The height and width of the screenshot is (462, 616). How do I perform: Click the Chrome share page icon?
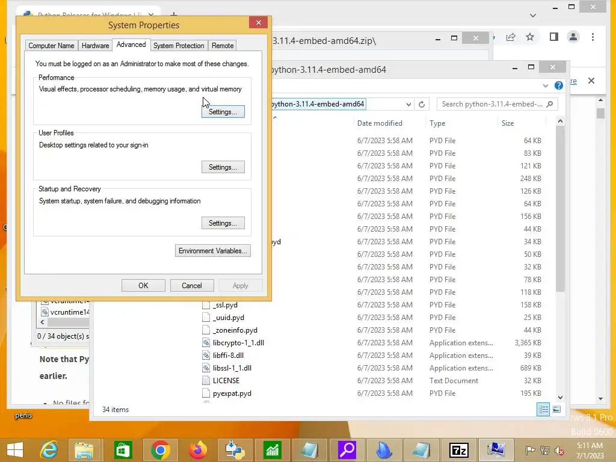click(511, 37)
